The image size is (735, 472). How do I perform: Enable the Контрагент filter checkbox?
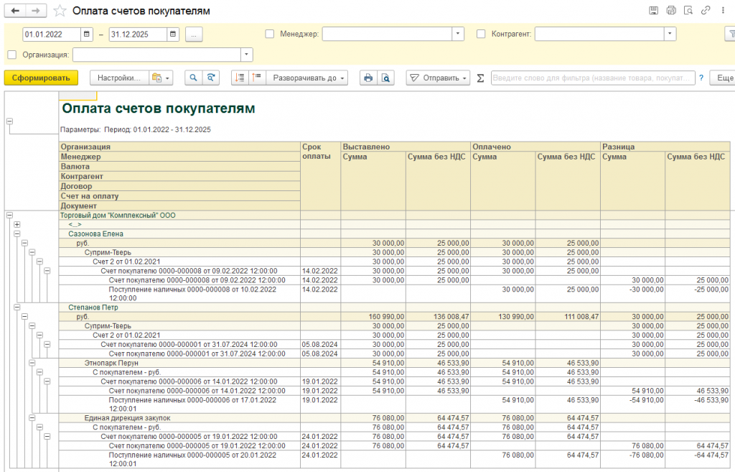pyautogui.click(x=481, y=34)
